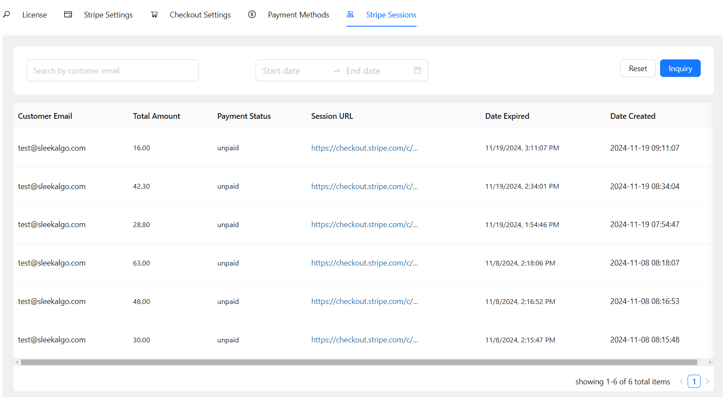
Task: Go to previous page arrow in pagination
Action: click(x=681, y=381)
